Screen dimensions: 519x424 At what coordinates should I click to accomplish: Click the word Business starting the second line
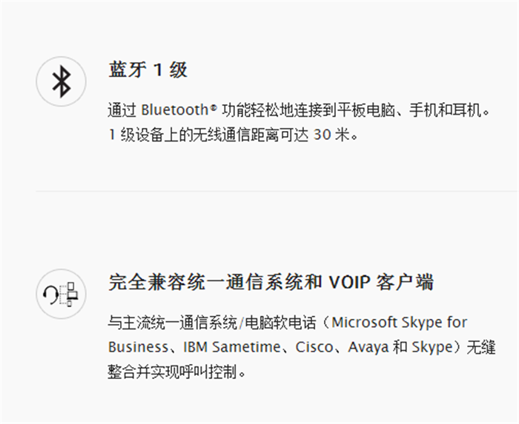[138, 347]
